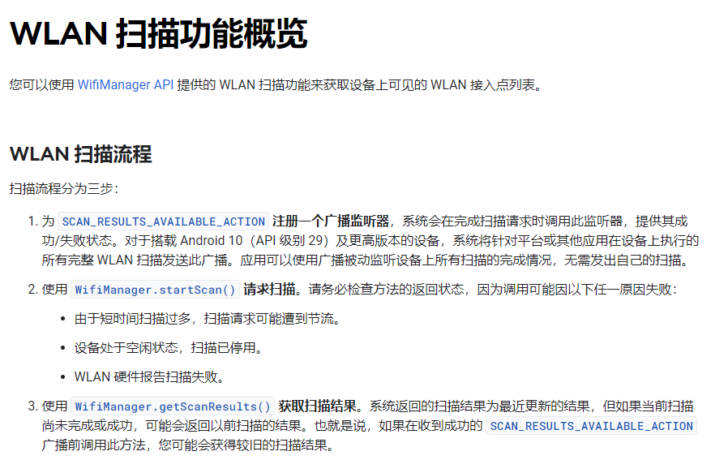The image size is (728, 460).
Task: Click bold text 请求扫描
Action: pyautogui.click(x=272, y=290)
